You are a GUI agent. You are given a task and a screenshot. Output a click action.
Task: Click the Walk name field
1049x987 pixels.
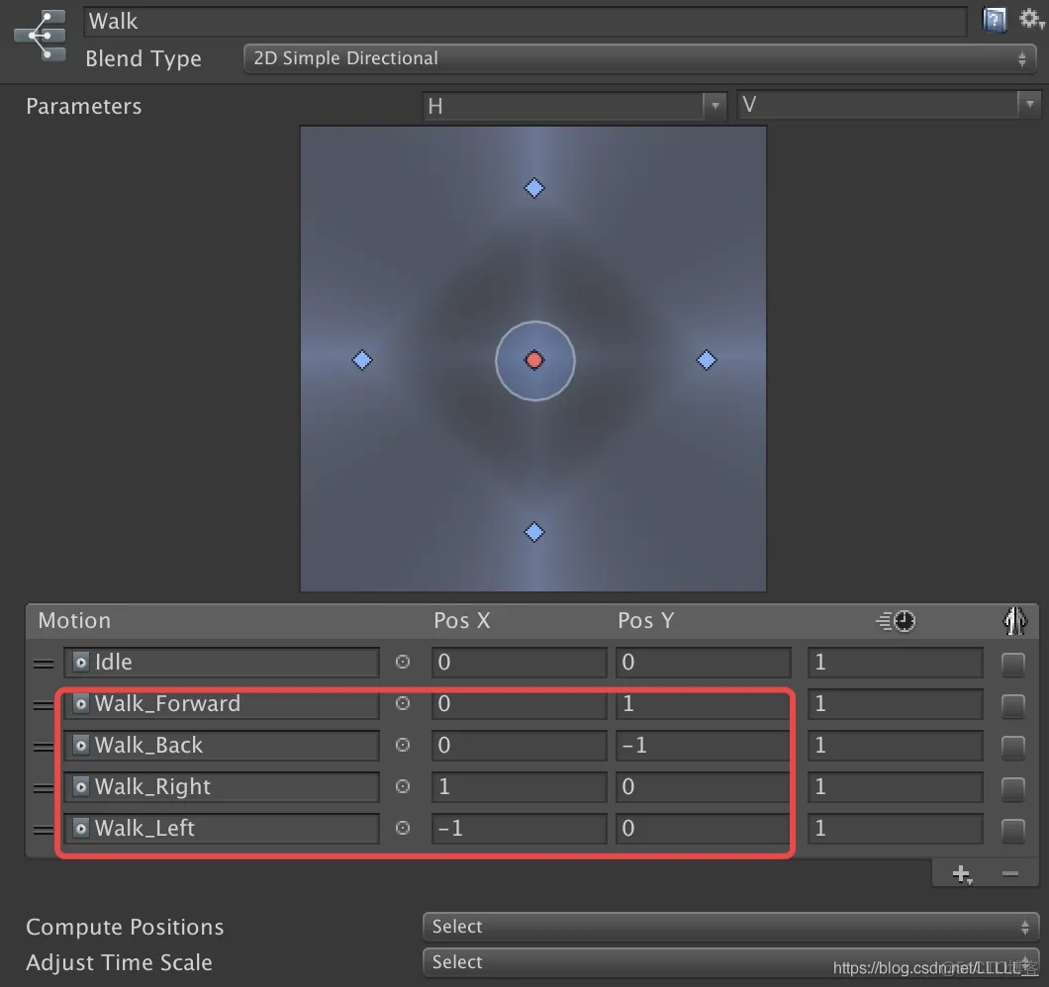pos(524,22)
